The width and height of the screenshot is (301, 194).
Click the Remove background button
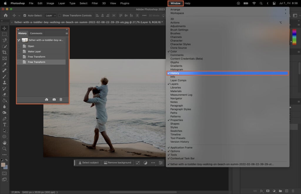coord(118,162)
